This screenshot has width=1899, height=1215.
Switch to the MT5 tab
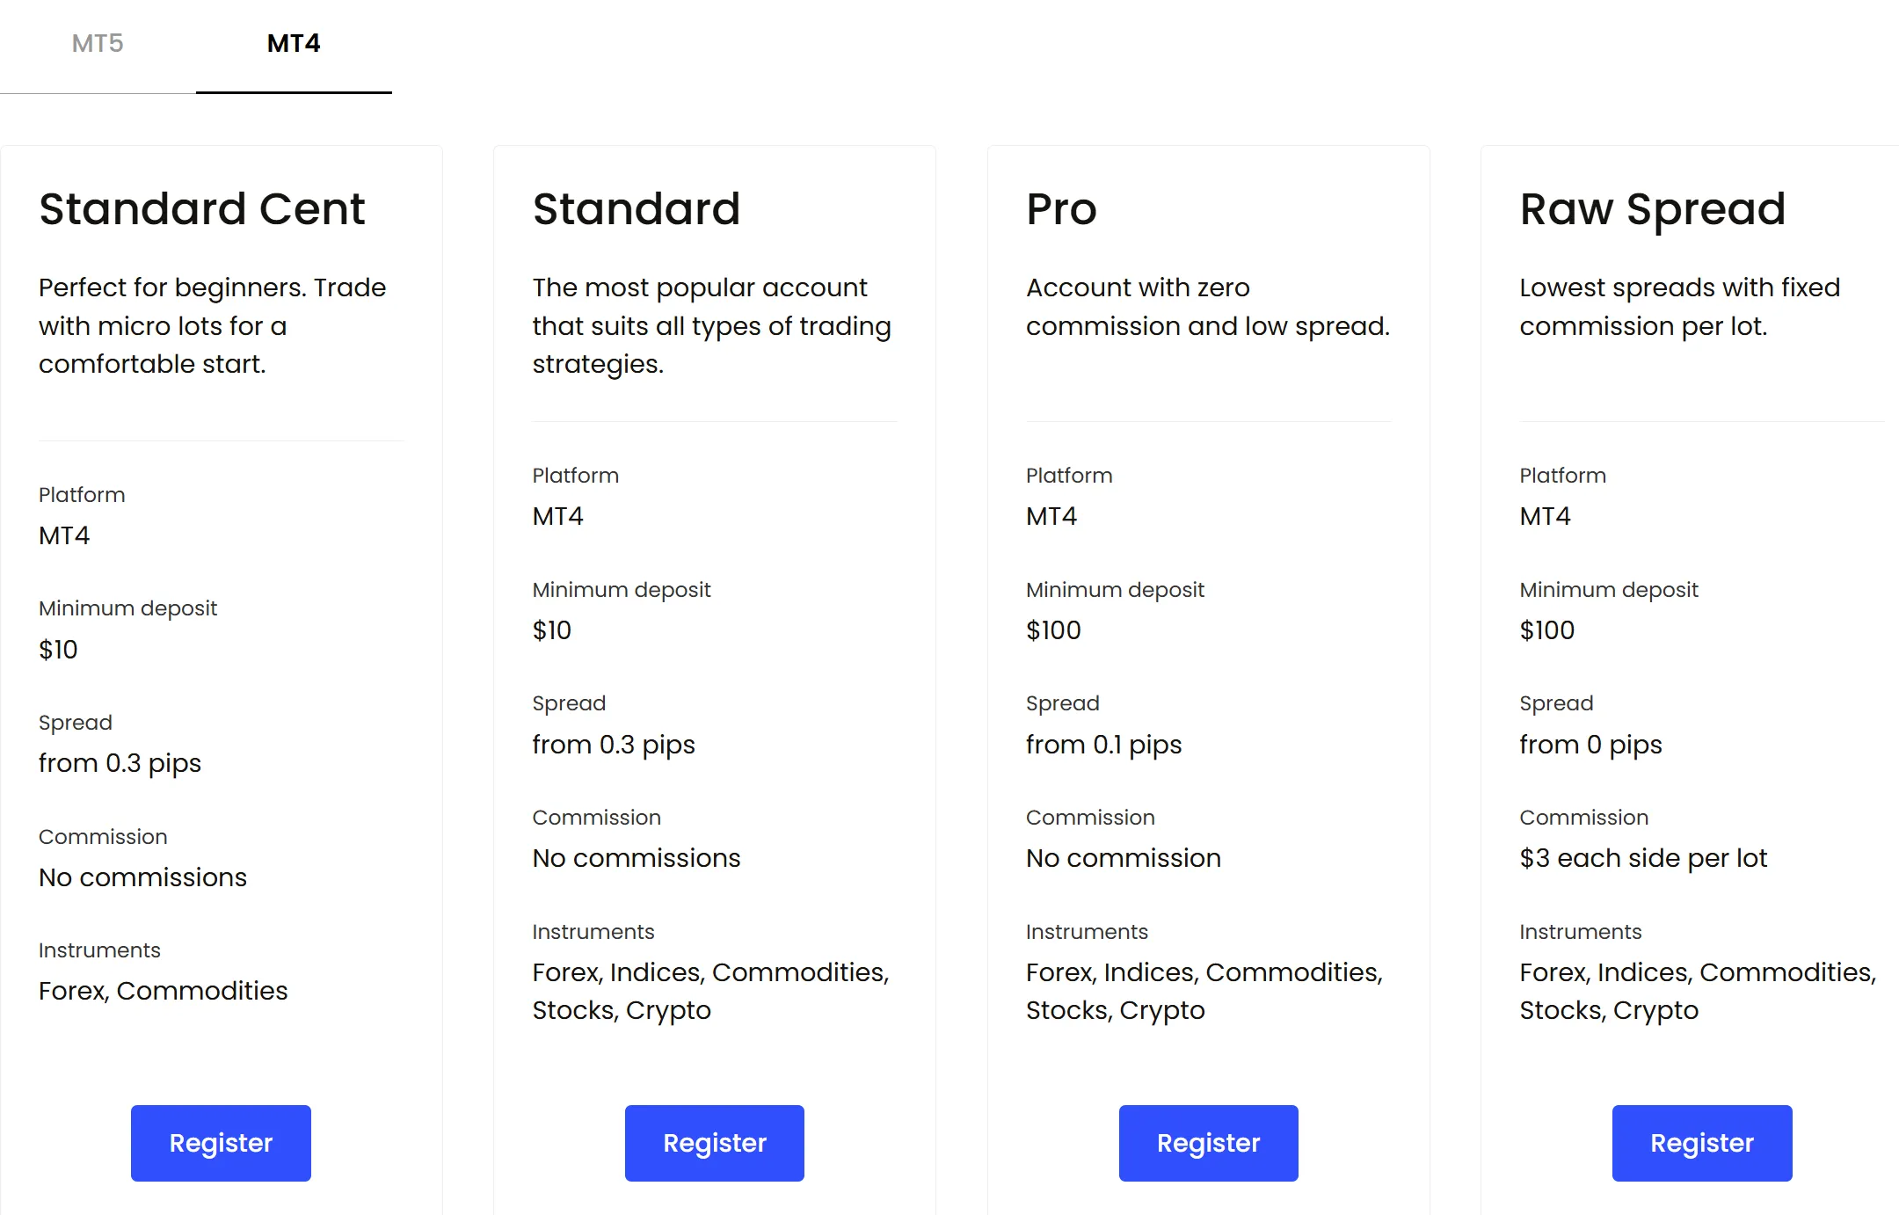click(98, 44)
